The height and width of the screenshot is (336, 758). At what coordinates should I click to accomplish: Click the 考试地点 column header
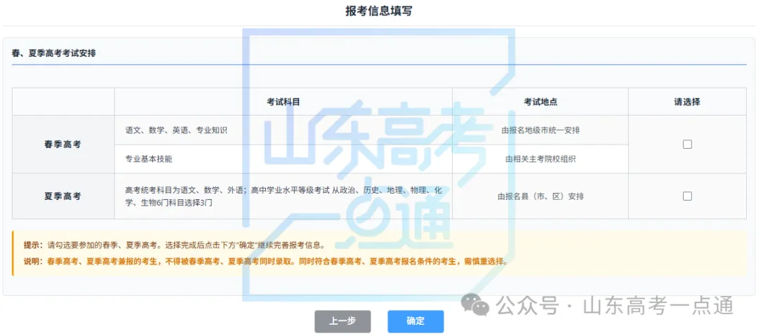[x=540, y=102]
